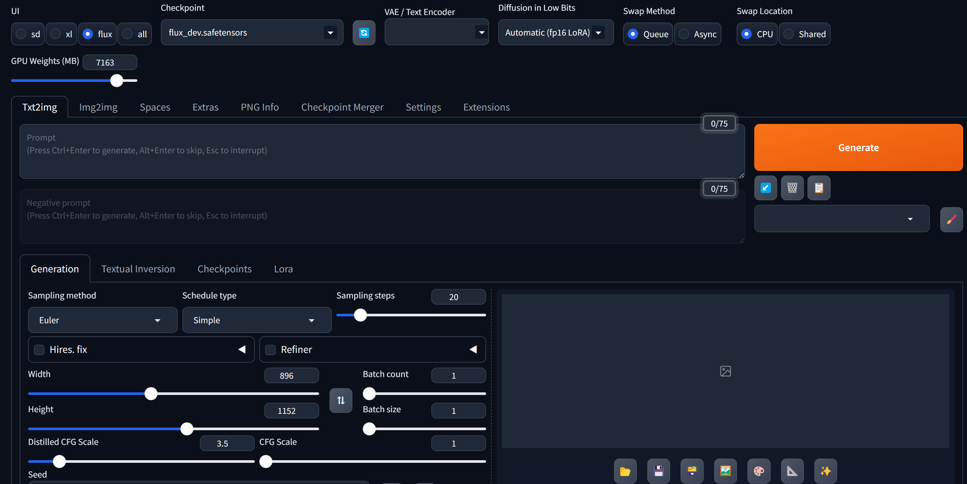Click the trash clear prompt icon
Viewport: 967px width, 484px height.
tap(792, 188)
